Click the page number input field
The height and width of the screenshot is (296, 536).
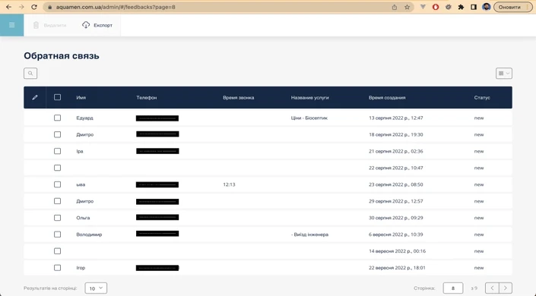point(453,288)
